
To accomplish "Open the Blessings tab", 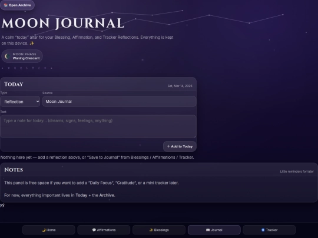I will (159, 230).
